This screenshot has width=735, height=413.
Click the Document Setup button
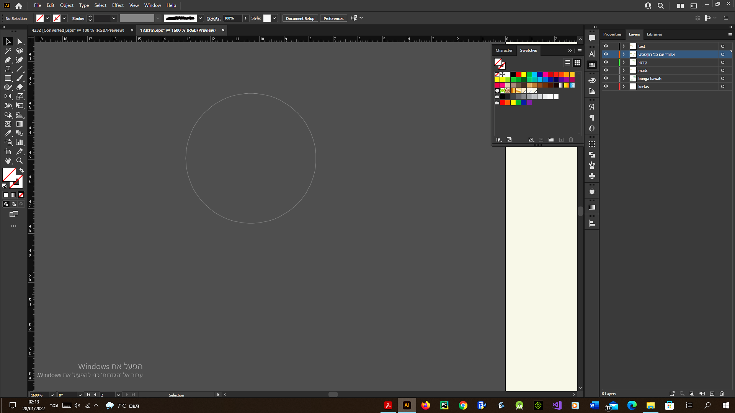[300, 18]
